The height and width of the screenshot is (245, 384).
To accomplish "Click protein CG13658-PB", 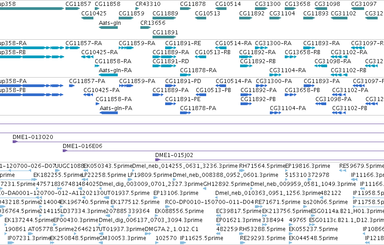I will point(302,90).
